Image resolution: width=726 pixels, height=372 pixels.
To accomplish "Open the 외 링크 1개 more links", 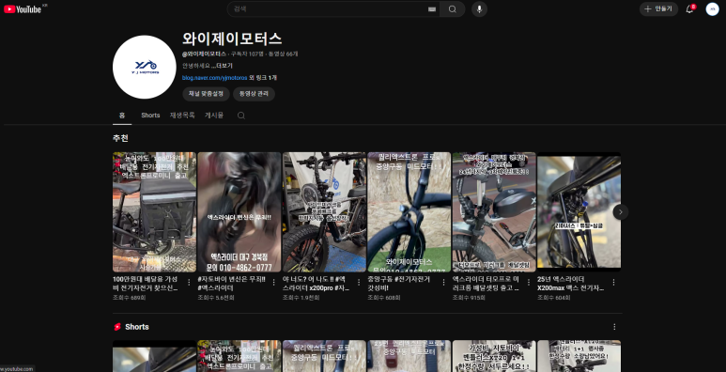I will pos(263,78).
